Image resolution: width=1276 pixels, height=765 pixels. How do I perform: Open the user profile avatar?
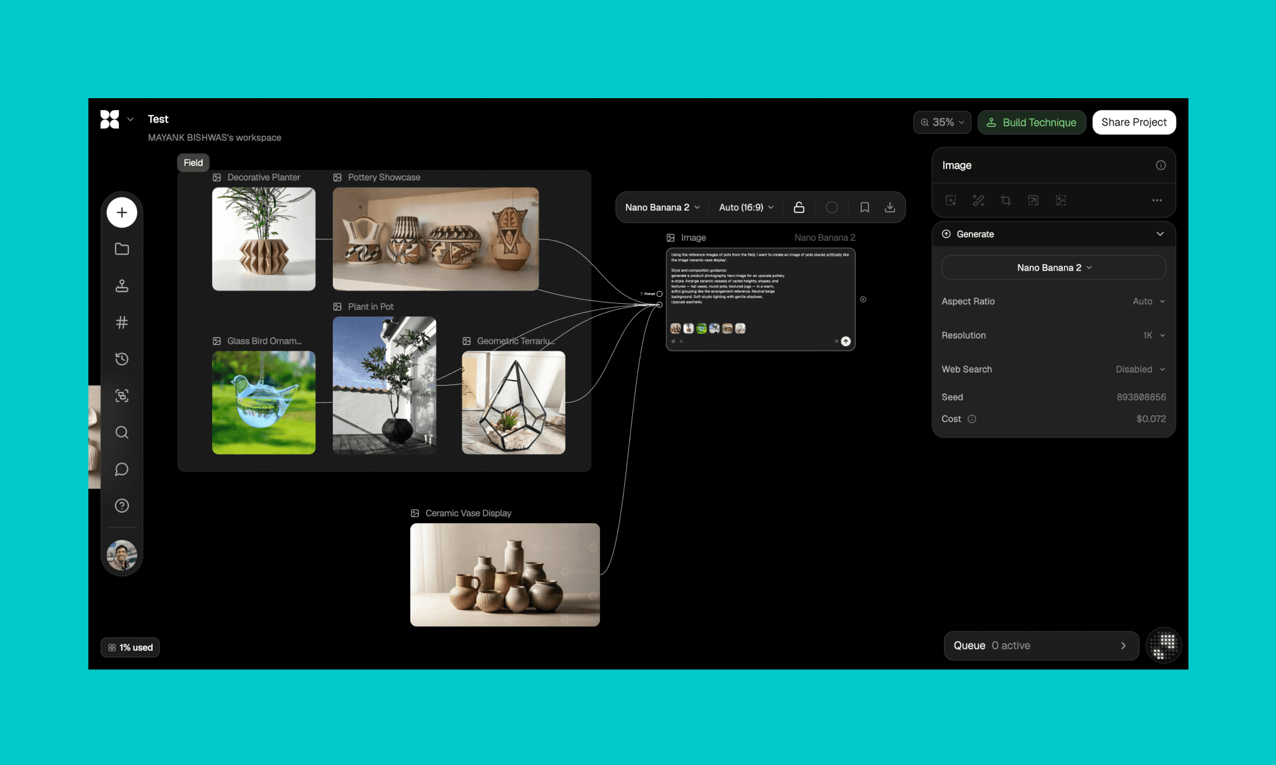point(122,555)
